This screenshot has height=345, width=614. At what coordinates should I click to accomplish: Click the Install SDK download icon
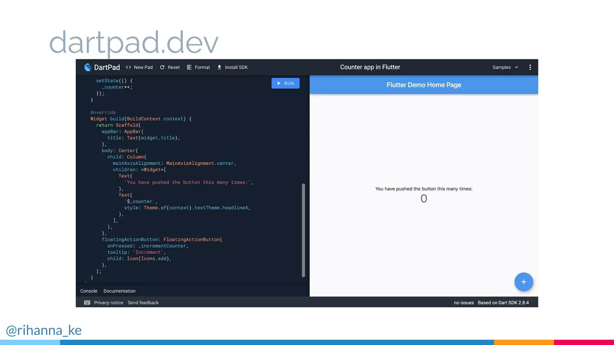coord(219,67)
